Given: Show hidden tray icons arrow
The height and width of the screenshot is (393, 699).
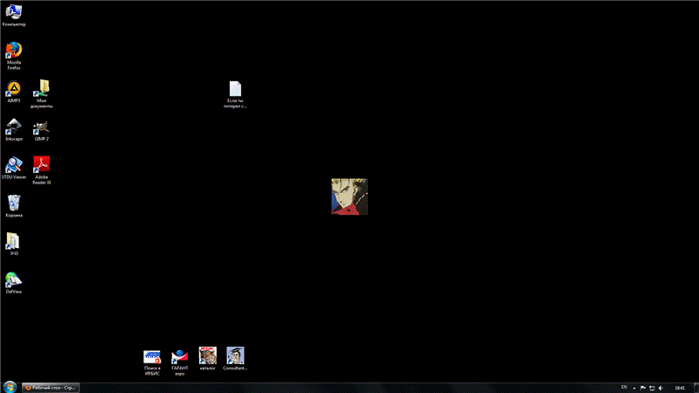Looking at the screenshot, I should point(634,388).
